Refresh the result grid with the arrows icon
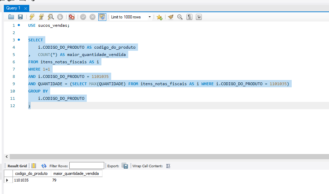 click(x=44, y=166)
